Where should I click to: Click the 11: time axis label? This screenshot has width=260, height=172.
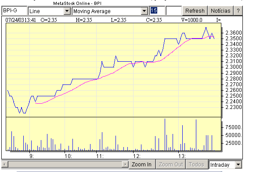pos(100,156)
